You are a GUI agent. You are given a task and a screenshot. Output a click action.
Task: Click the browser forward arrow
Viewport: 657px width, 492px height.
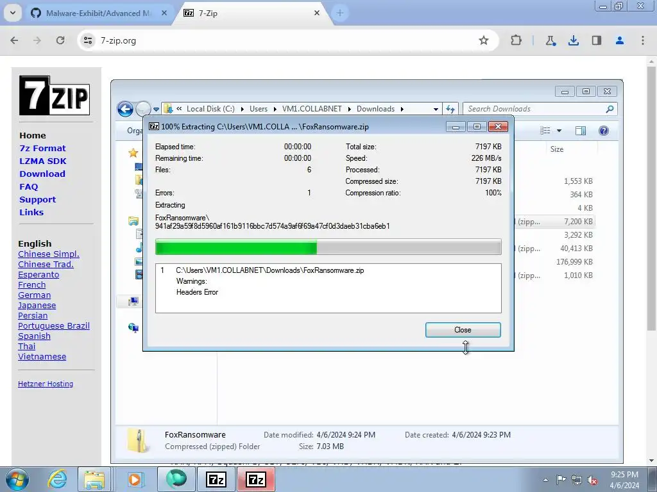point(37,40)
